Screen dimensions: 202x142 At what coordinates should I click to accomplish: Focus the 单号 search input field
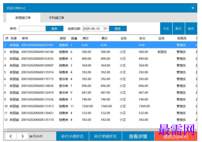tap(32, 28)
